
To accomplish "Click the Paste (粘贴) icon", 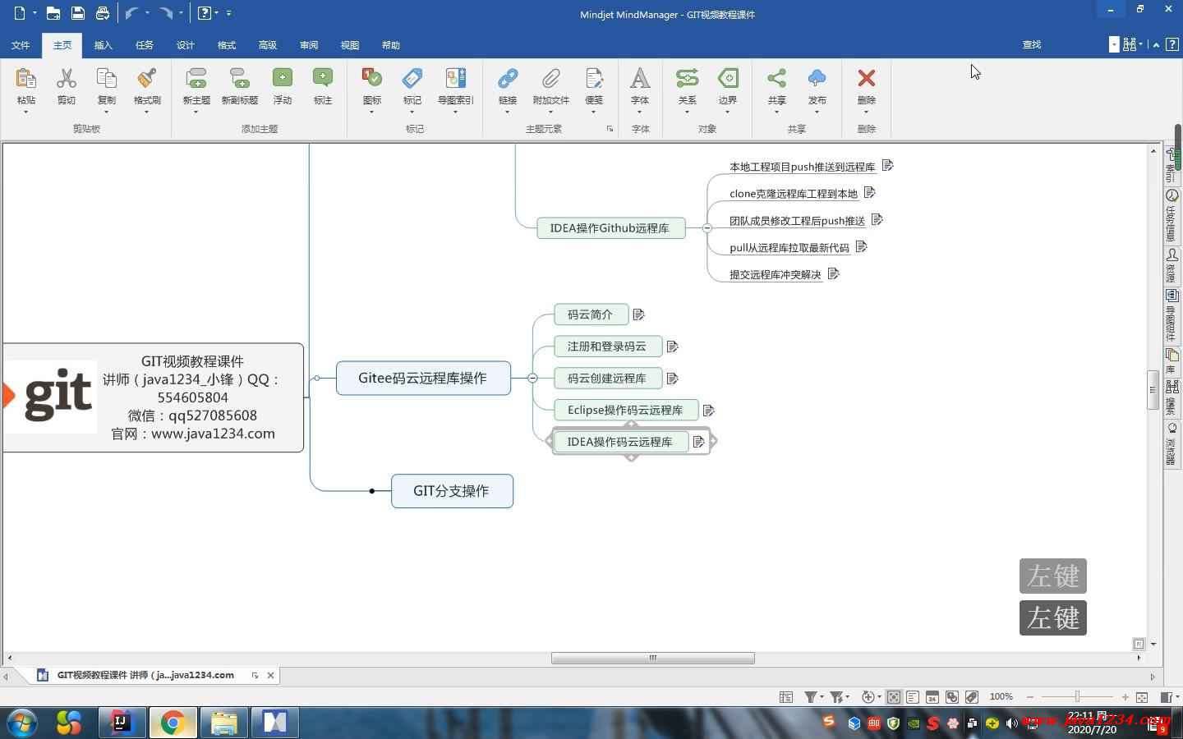I will tap(25, 79).
